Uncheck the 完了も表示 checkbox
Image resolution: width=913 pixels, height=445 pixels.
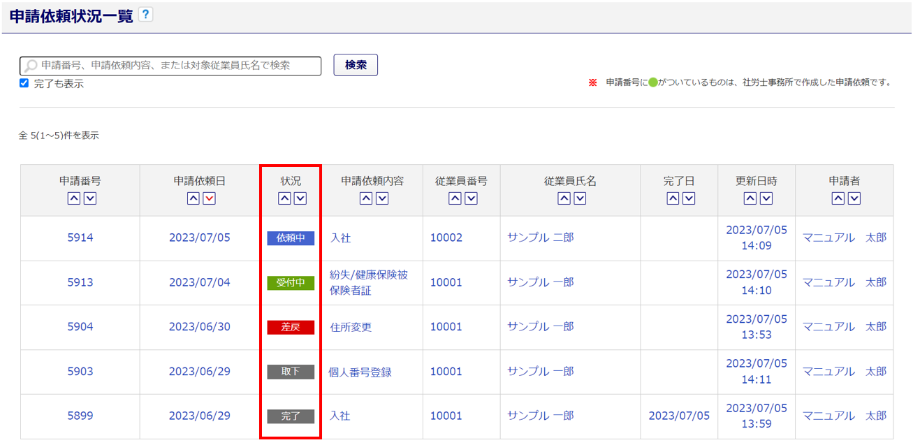(24, 83)
